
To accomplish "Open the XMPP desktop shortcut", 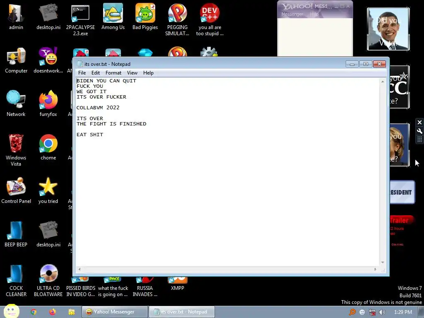I will [x=177, y=284].
